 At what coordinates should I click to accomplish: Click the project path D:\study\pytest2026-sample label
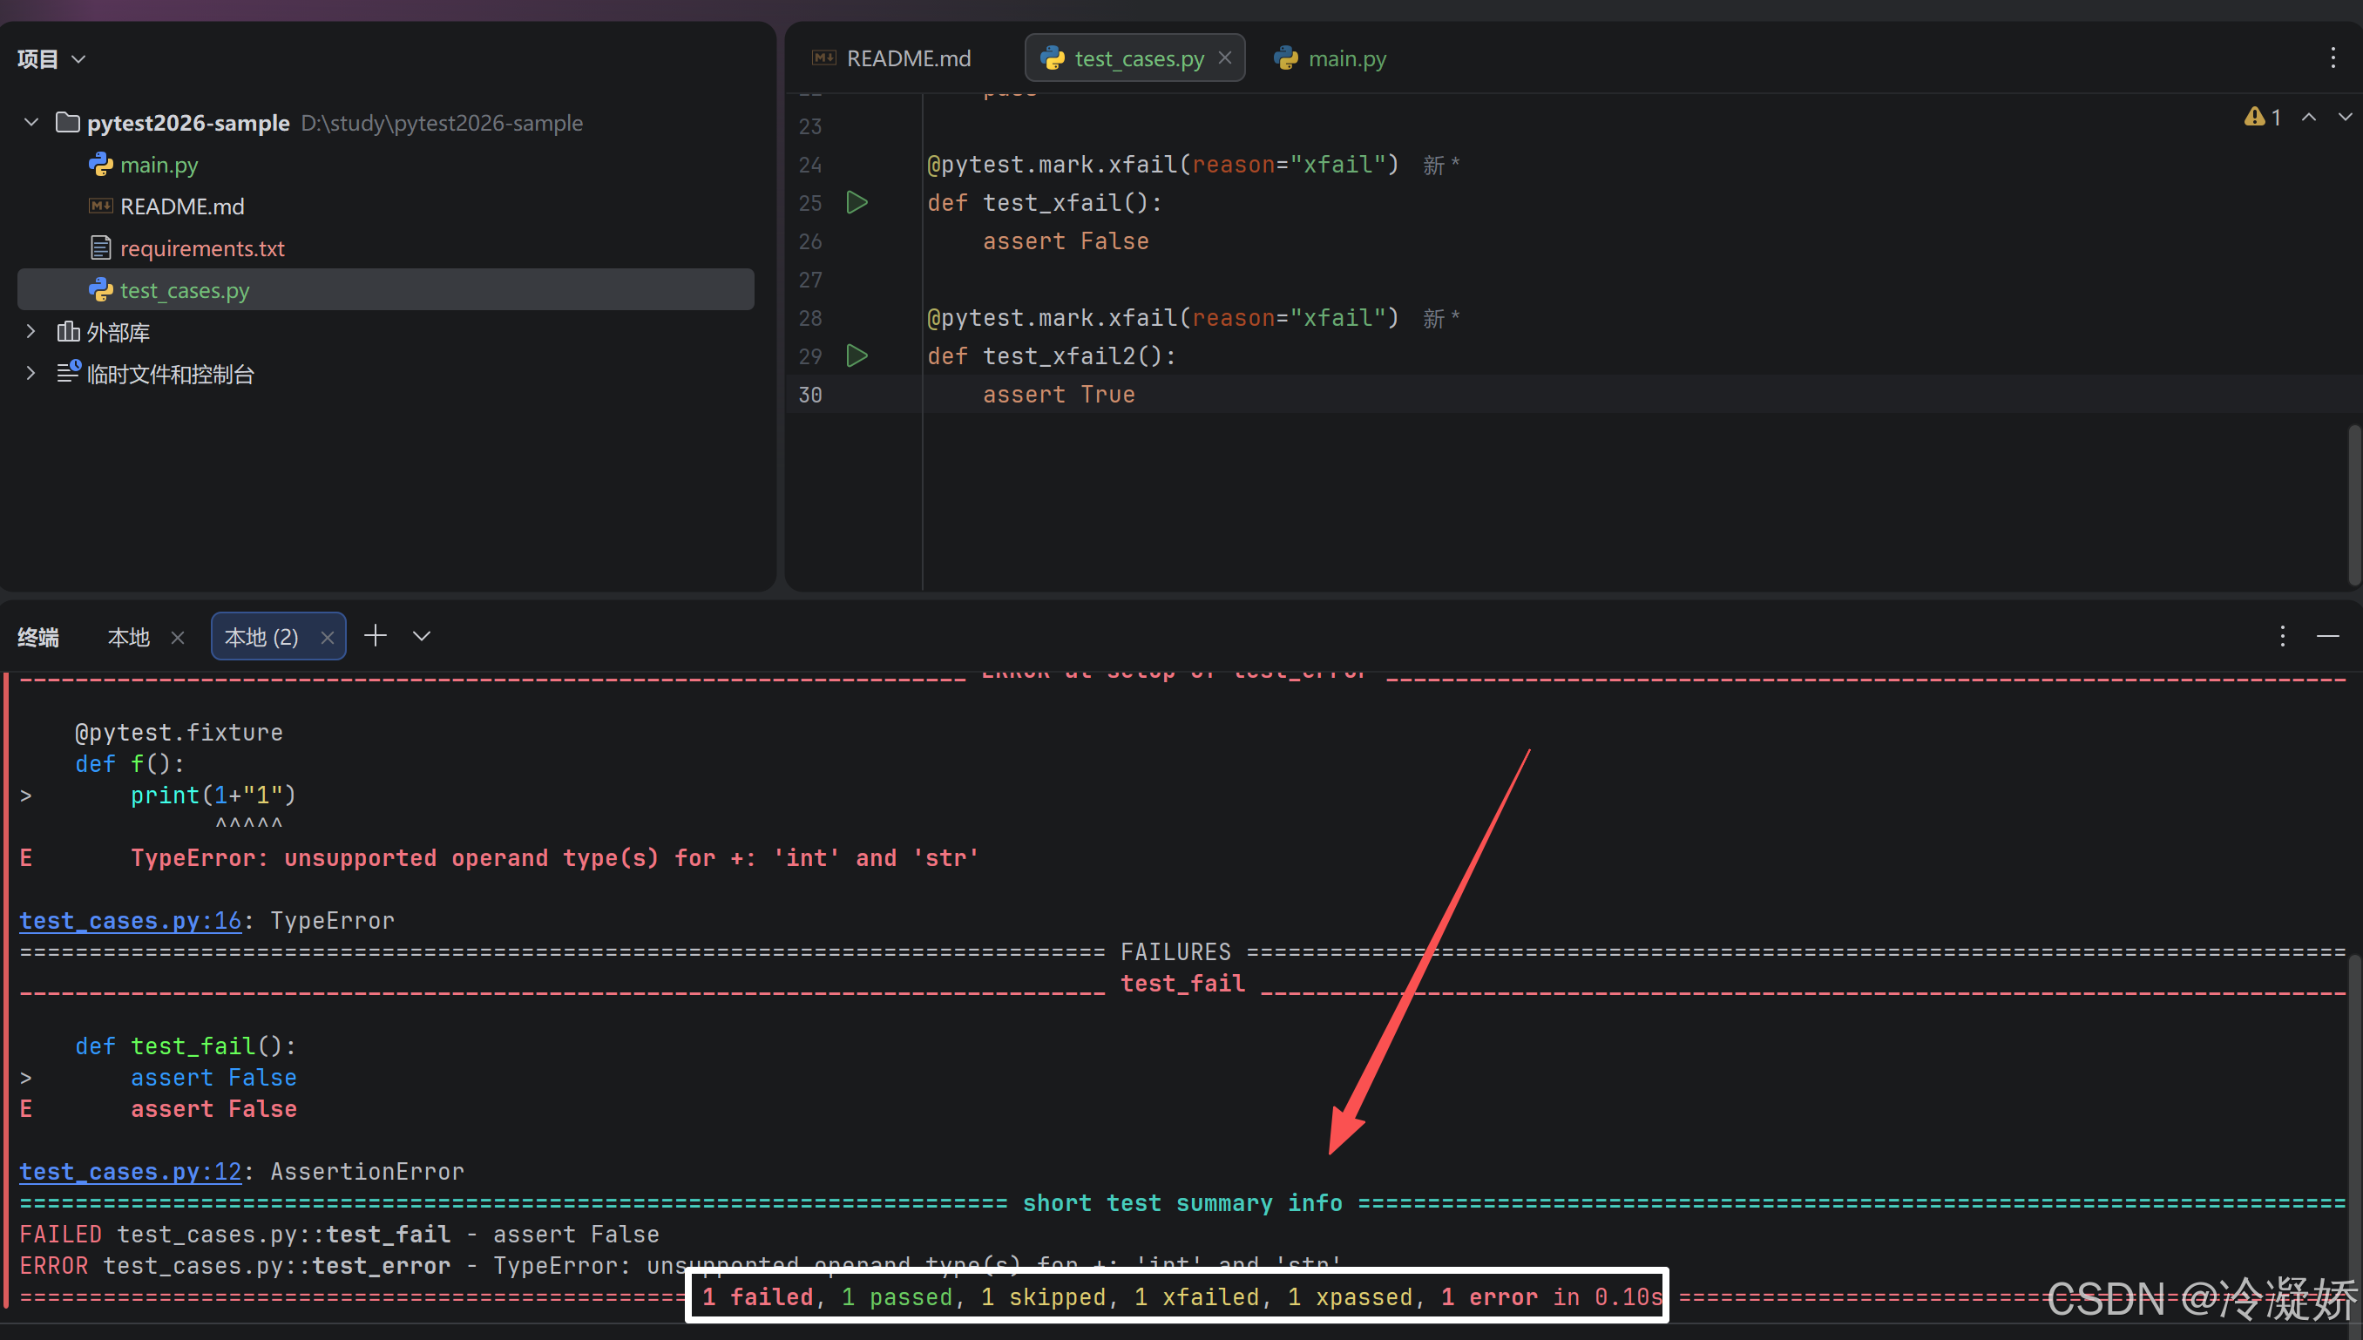tap(442, 122)
